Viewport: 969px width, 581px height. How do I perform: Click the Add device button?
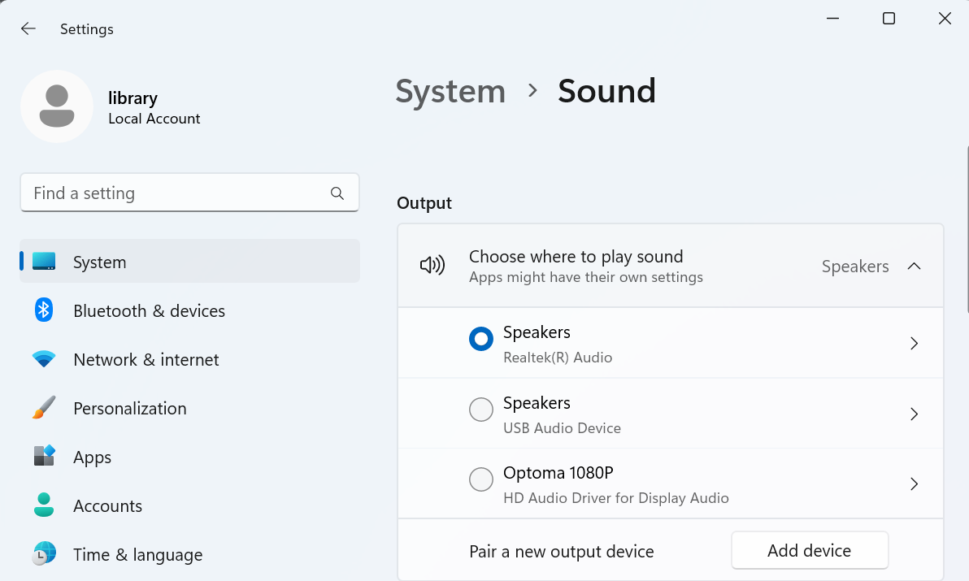[810, 551]
